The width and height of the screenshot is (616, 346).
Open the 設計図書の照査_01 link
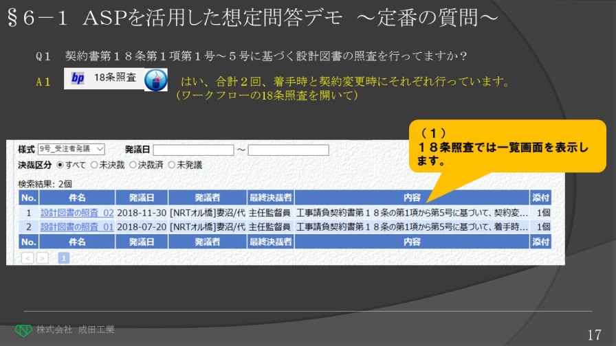pos(76,227)
